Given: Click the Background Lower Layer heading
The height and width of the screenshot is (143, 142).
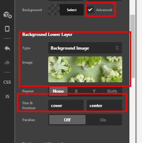Looking at the screenshot, I should click(47, 34).
